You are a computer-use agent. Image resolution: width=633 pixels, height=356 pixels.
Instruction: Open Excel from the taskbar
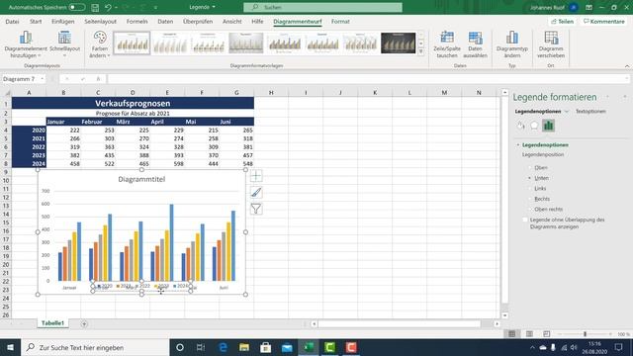coord(309,347)
